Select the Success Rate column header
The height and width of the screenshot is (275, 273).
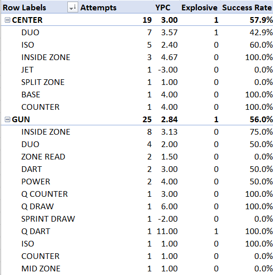click(x=247, y=8)
